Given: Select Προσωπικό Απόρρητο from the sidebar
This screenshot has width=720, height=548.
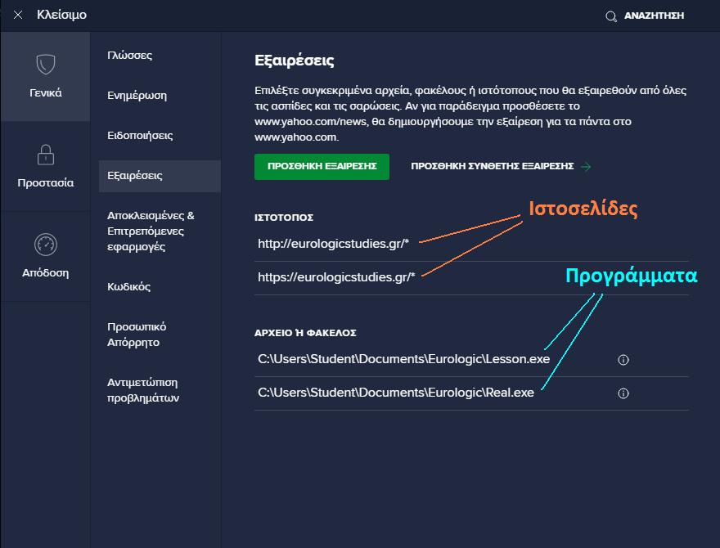Looking at the screenshot, I should [x=138, y=334].
